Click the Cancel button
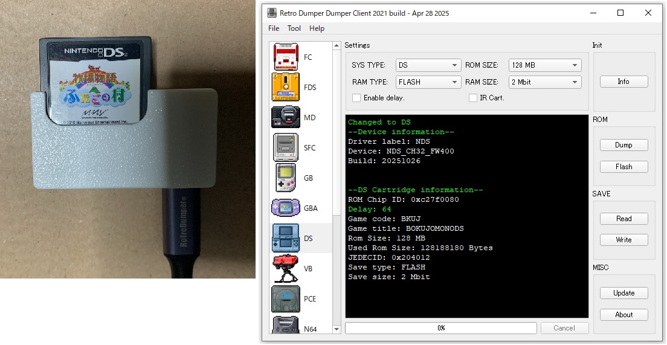Viewport: 667px width, 345px height. 564,328
